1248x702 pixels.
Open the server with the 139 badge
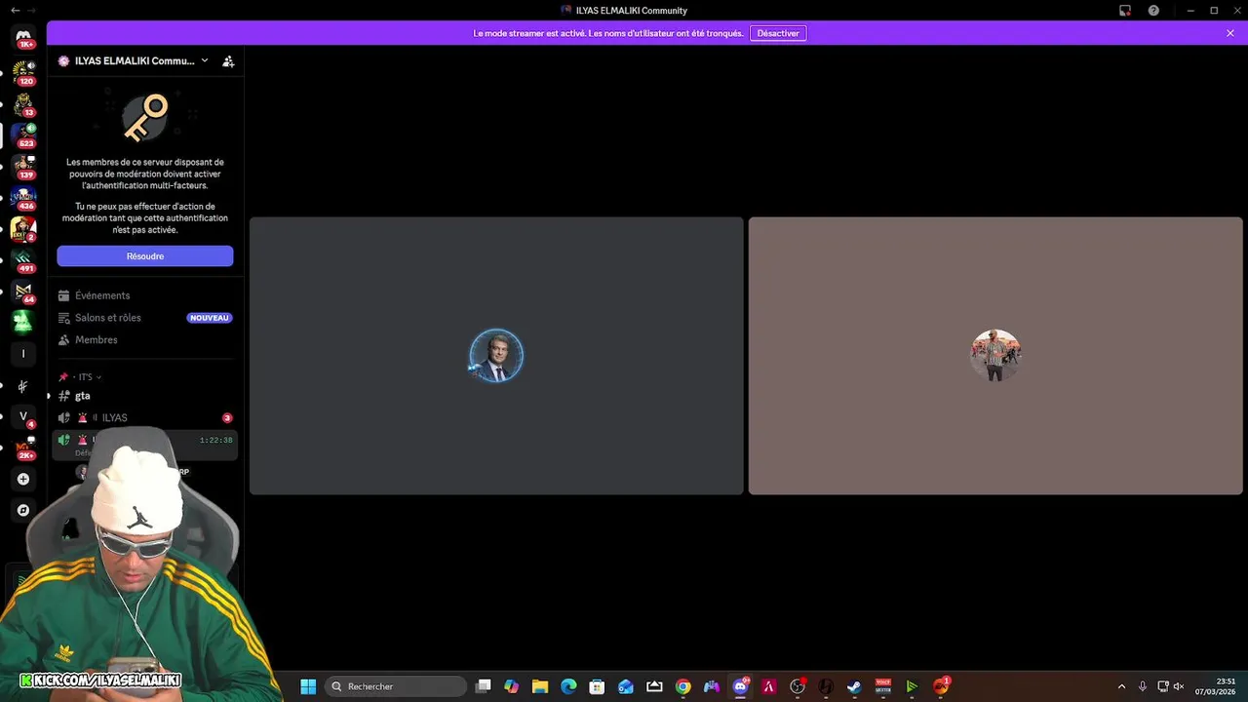[23, 165]
